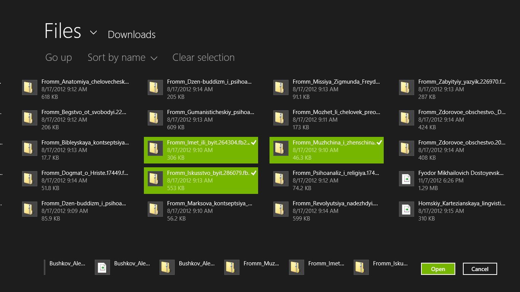Click Fromm_Muz thumbnail in the selection basket
520x292 pixels.
pos(232,267)
